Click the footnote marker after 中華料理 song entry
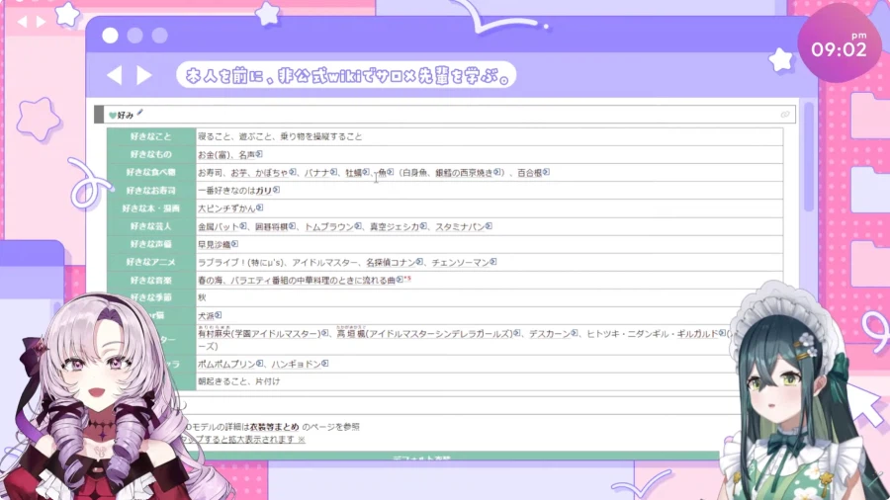890x500 pixels. click(x=407, y=280)
